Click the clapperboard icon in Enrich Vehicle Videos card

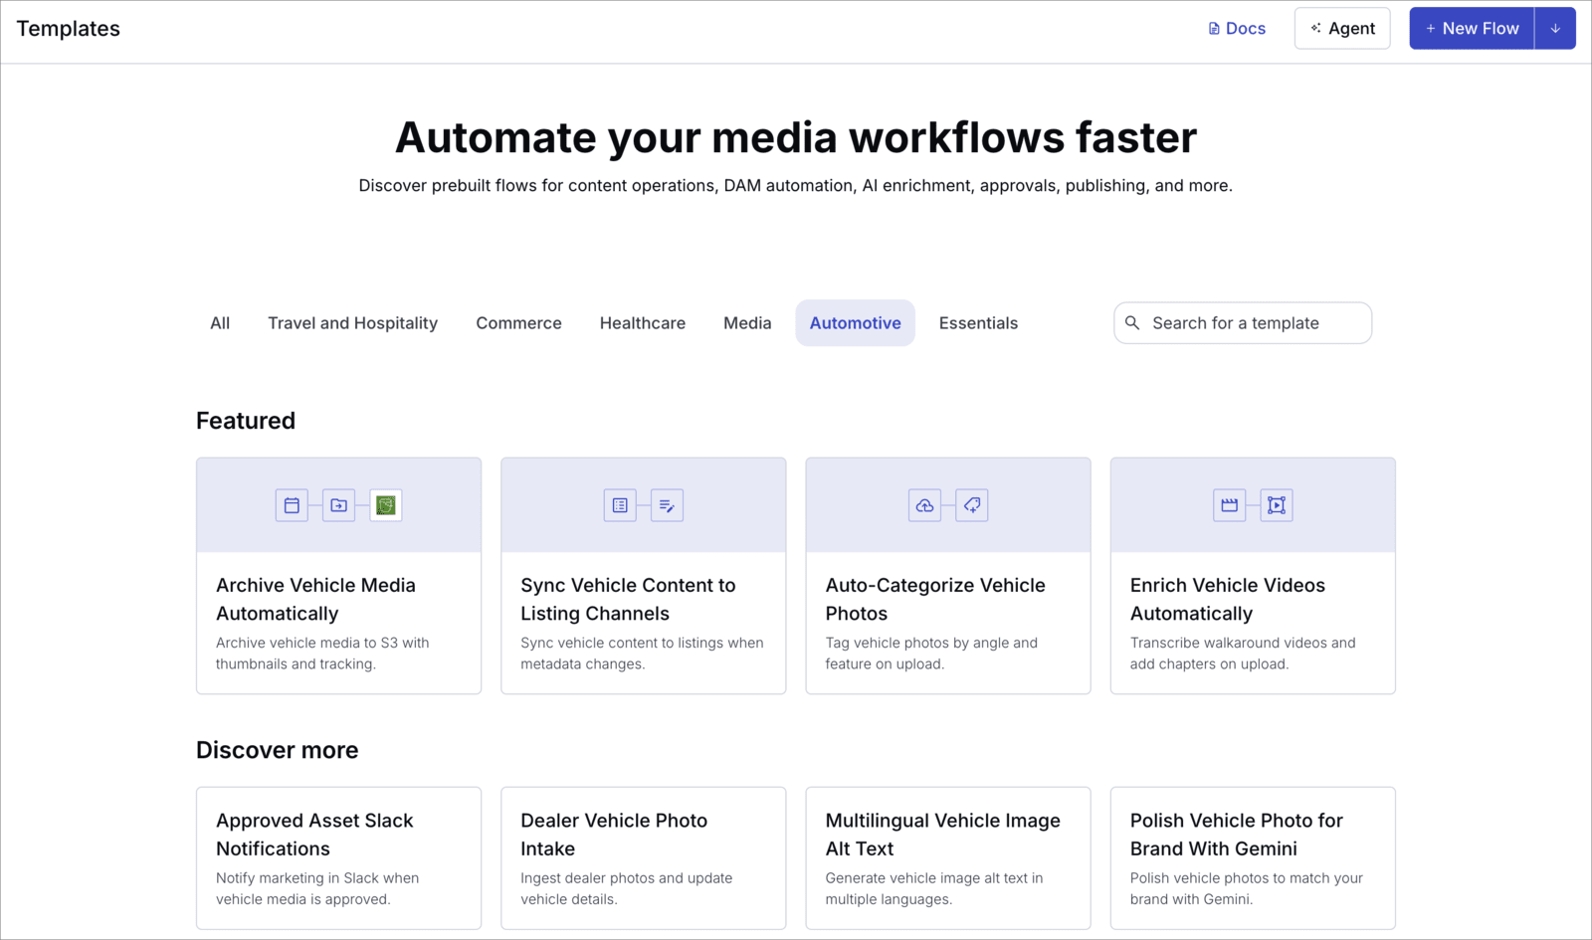(1230, 505)
